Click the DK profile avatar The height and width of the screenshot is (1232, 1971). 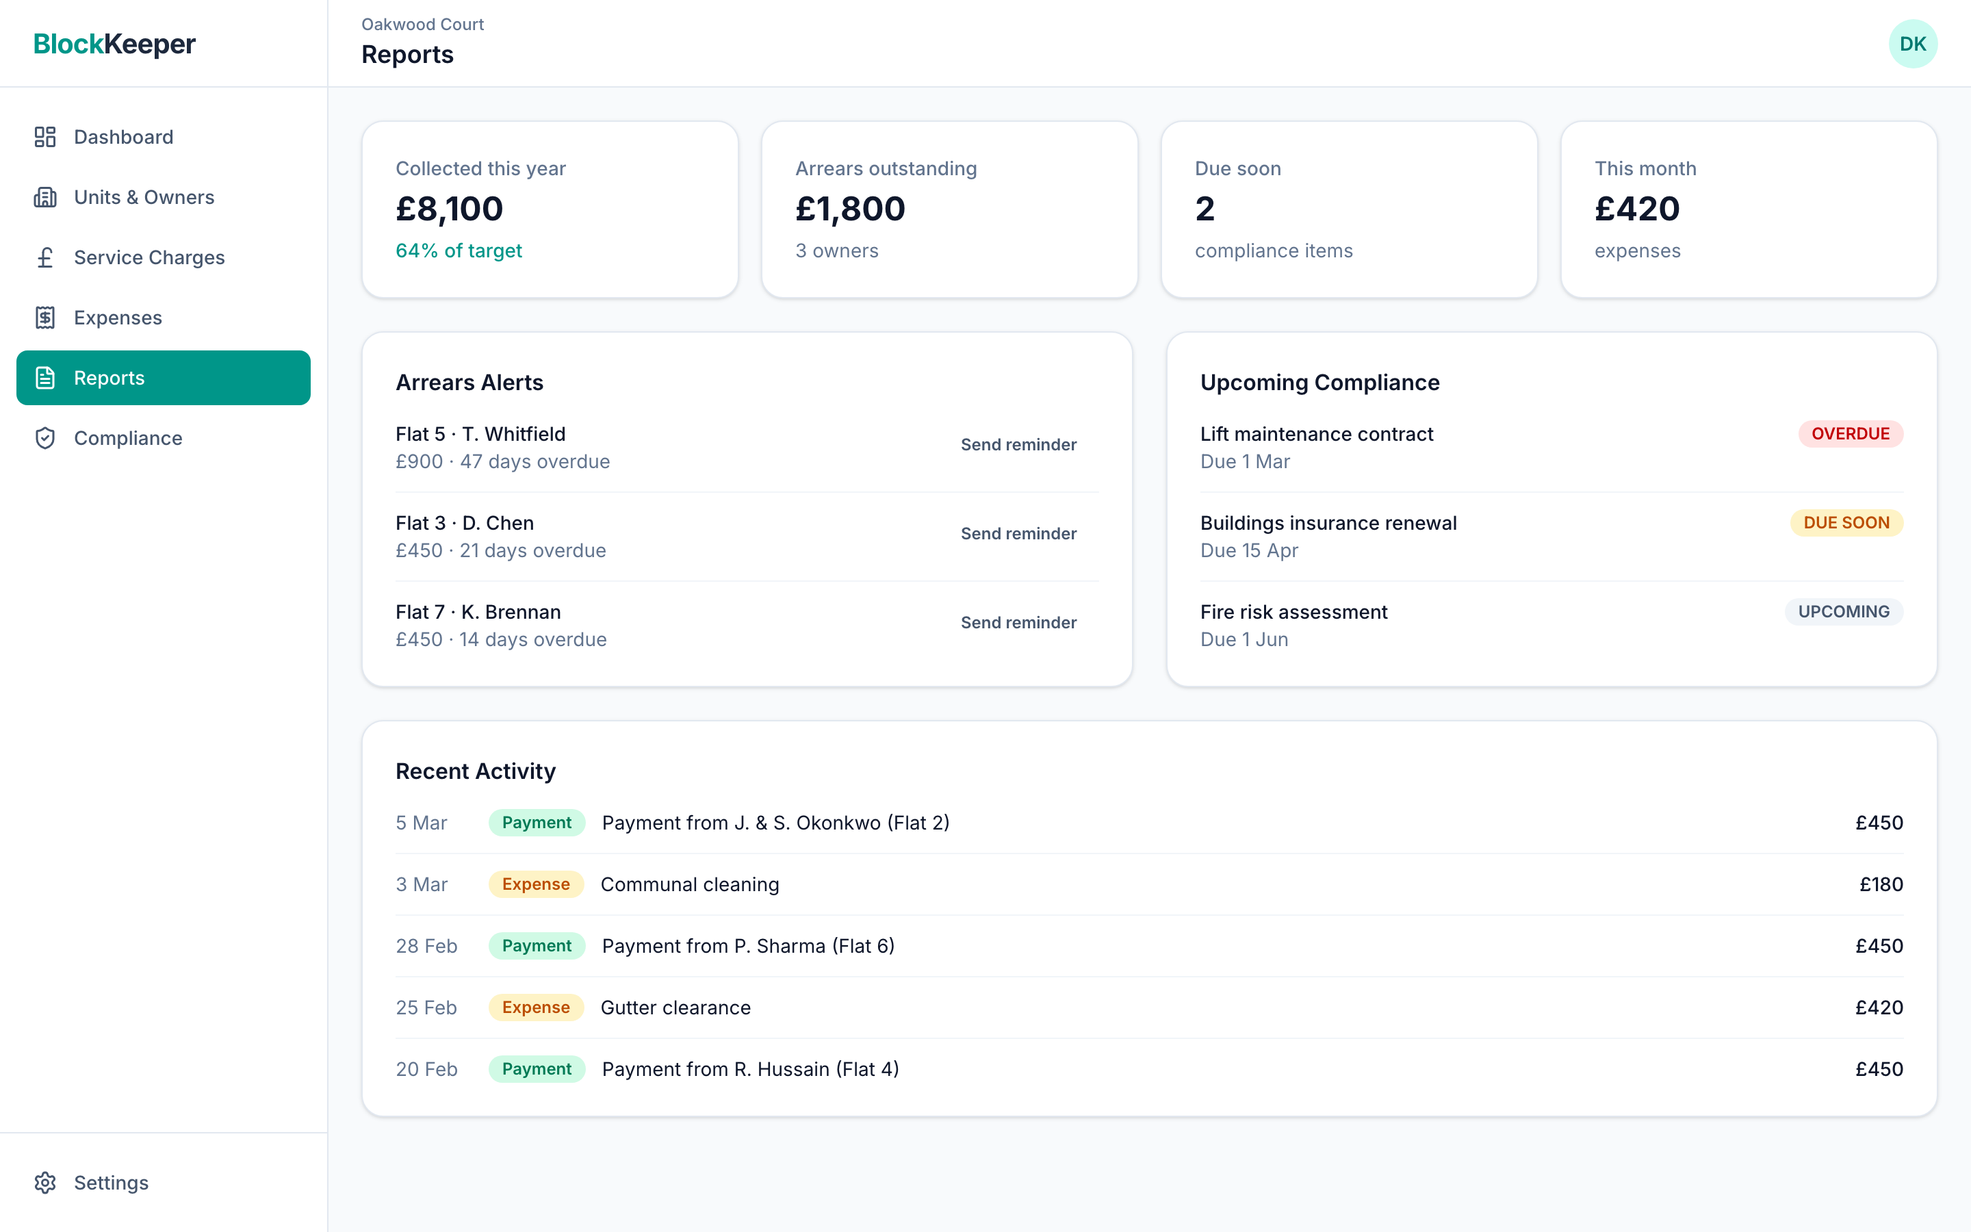pyautogui.click(x=1914, y=43)
